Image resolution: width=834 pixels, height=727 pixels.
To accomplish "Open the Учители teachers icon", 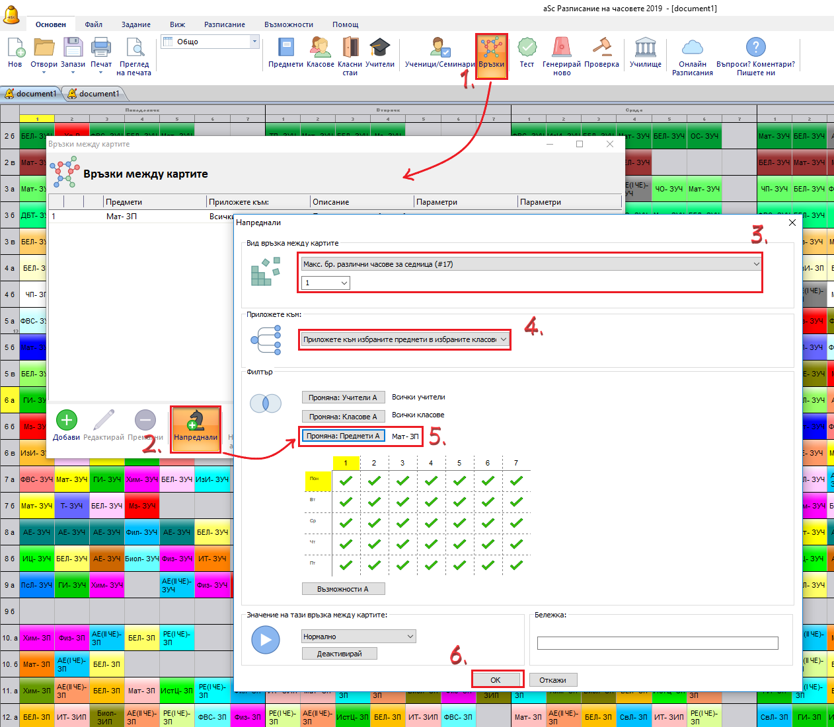I will [379, 50].
